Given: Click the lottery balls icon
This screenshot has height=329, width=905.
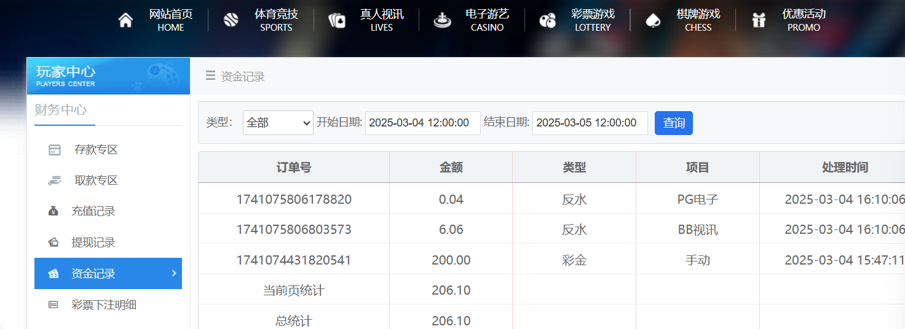Looking at the screenshot, I should pos(547,20).
